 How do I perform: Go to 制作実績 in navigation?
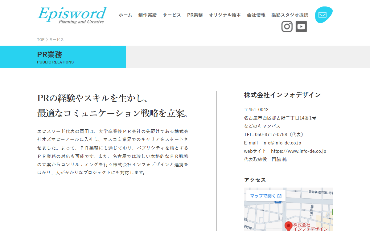pyautogui.click(x=147, y=15)
